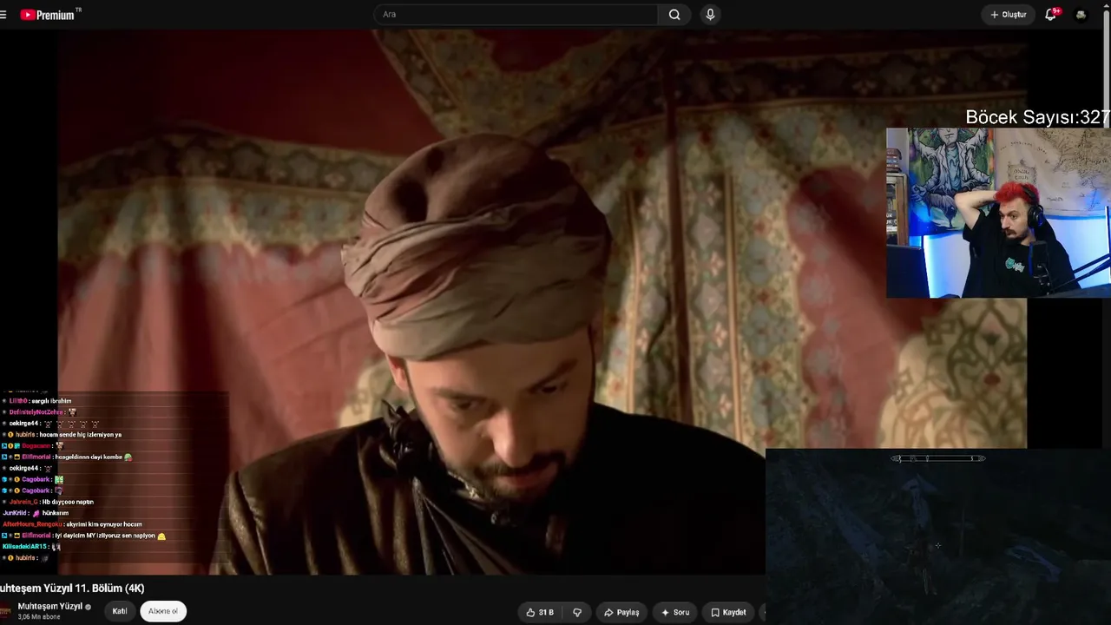Share the video with Paylaş
Image resolution: width=1111 pixels, height=625 pixels.
pos(621,612)
